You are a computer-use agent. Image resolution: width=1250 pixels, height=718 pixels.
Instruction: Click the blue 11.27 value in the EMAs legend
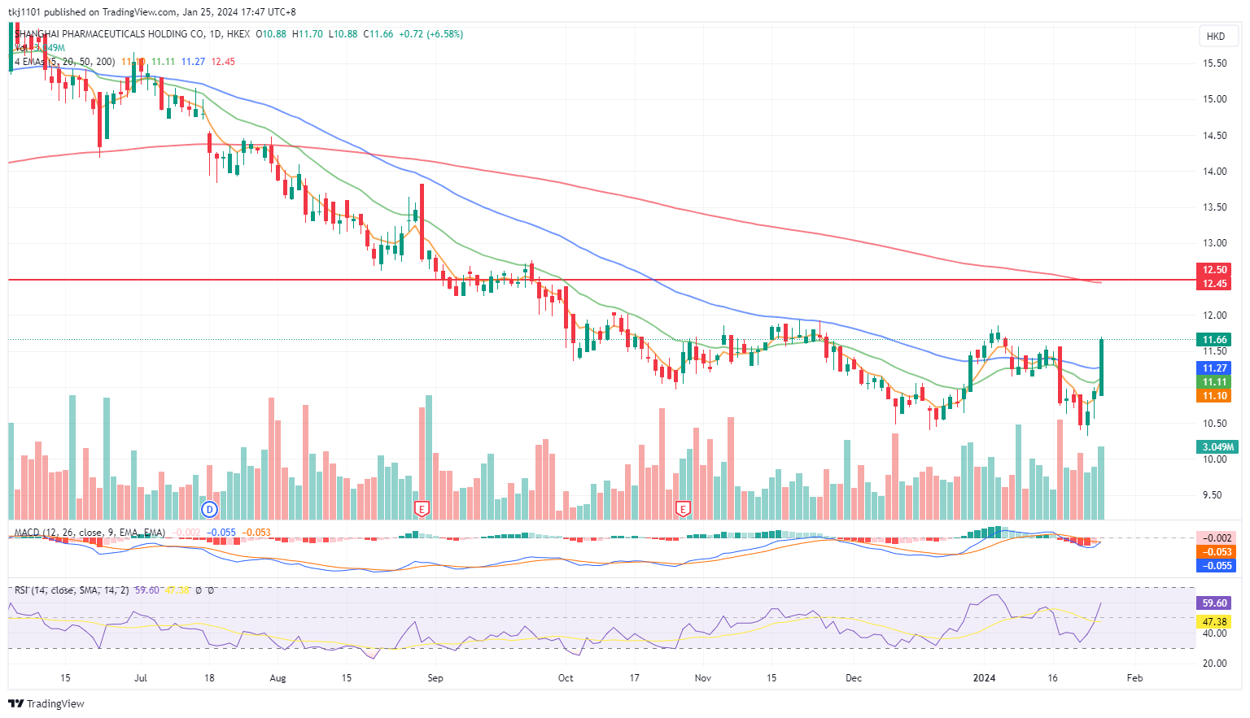point(193,62)
